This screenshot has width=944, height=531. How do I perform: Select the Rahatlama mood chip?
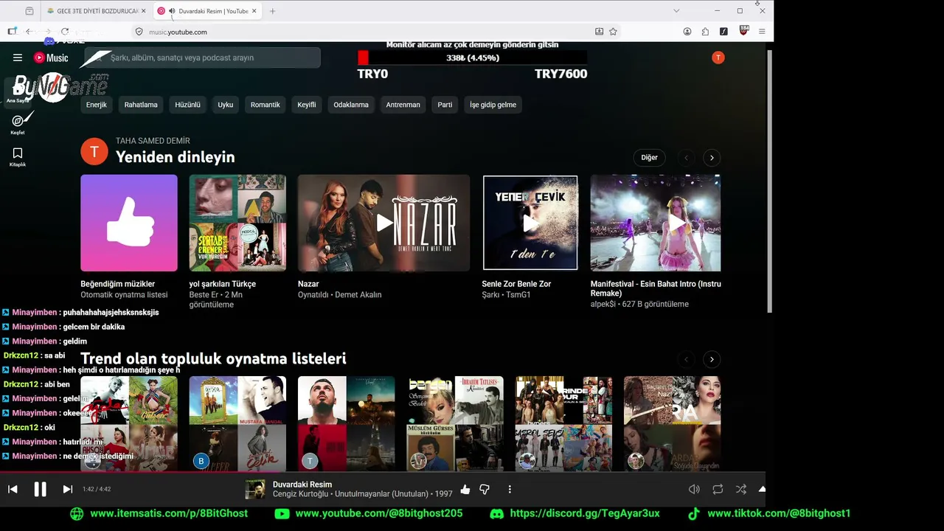pos(141,105)
